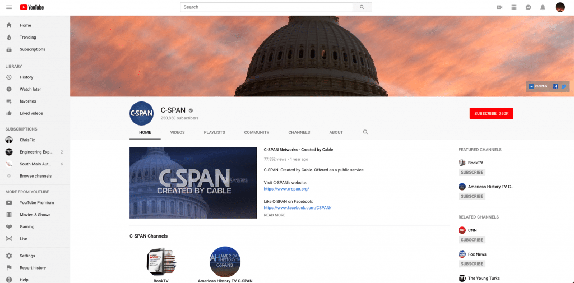Click the channel search magnifier icon
The width and height of the screenshot is (574, 283).
click(365, 132)
